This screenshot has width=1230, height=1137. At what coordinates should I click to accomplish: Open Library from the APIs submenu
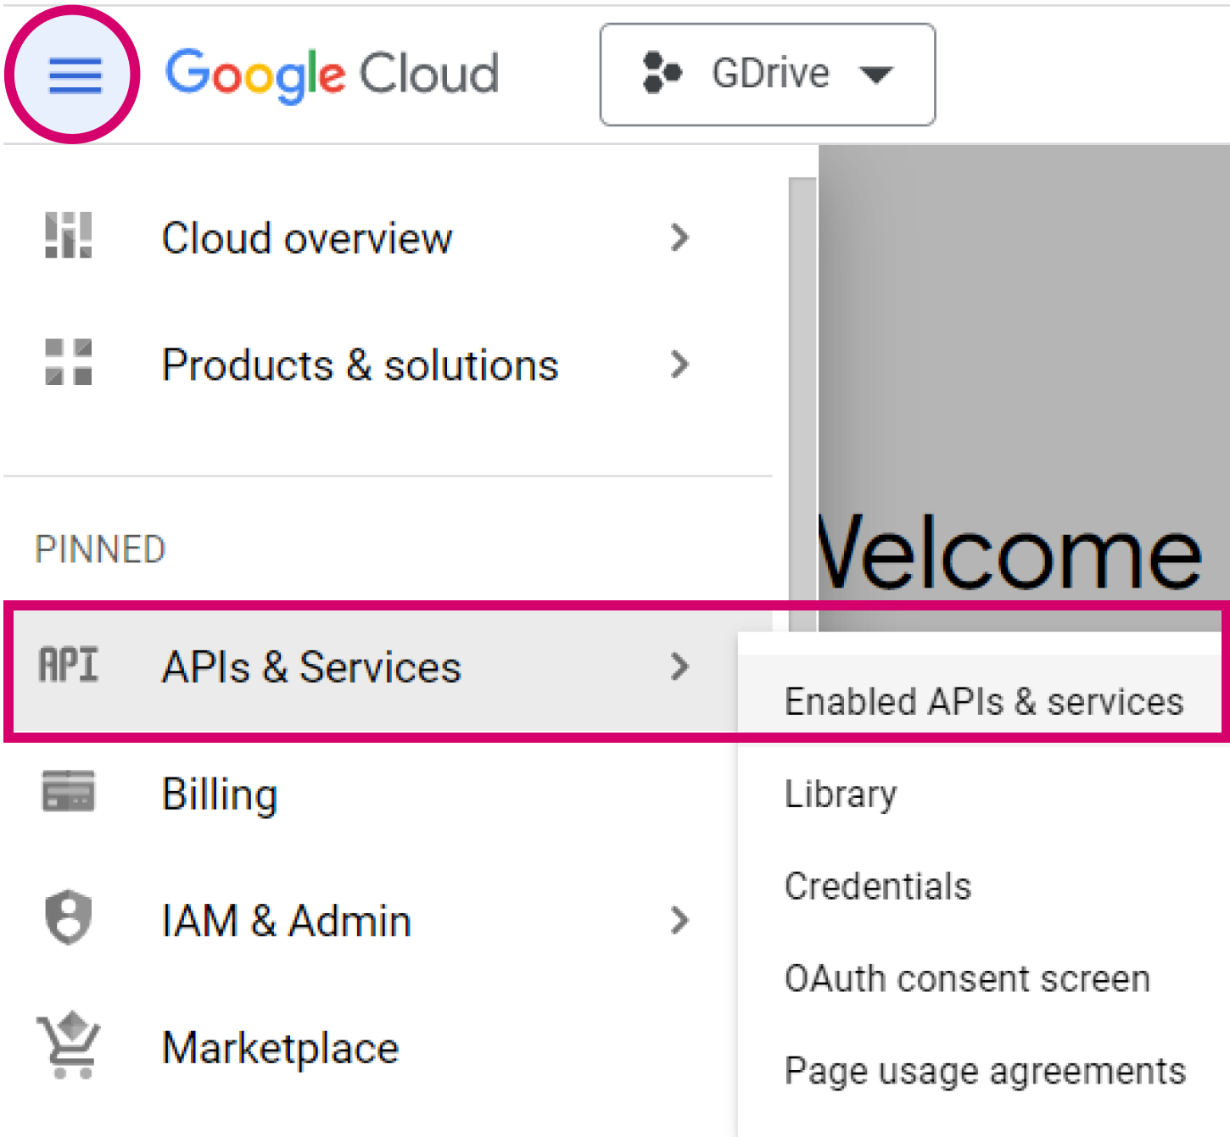(x=841, y=794)
